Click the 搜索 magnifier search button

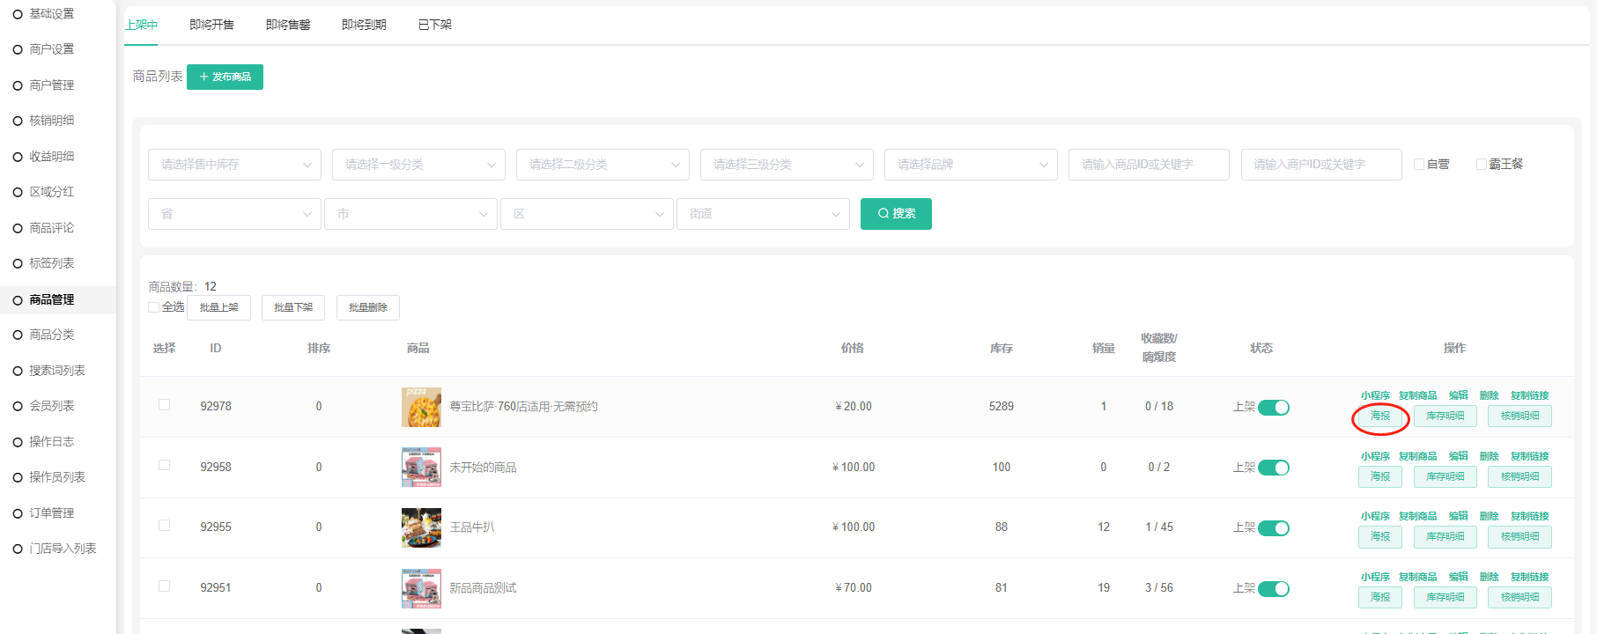[896, 214]
